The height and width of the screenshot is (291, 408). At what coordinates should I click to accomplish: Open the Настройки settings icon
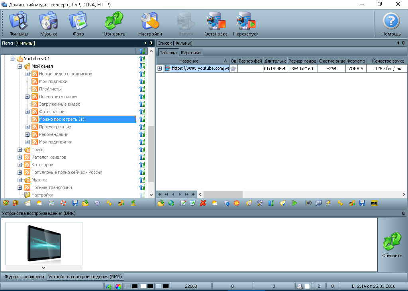[x=150, y=24]
